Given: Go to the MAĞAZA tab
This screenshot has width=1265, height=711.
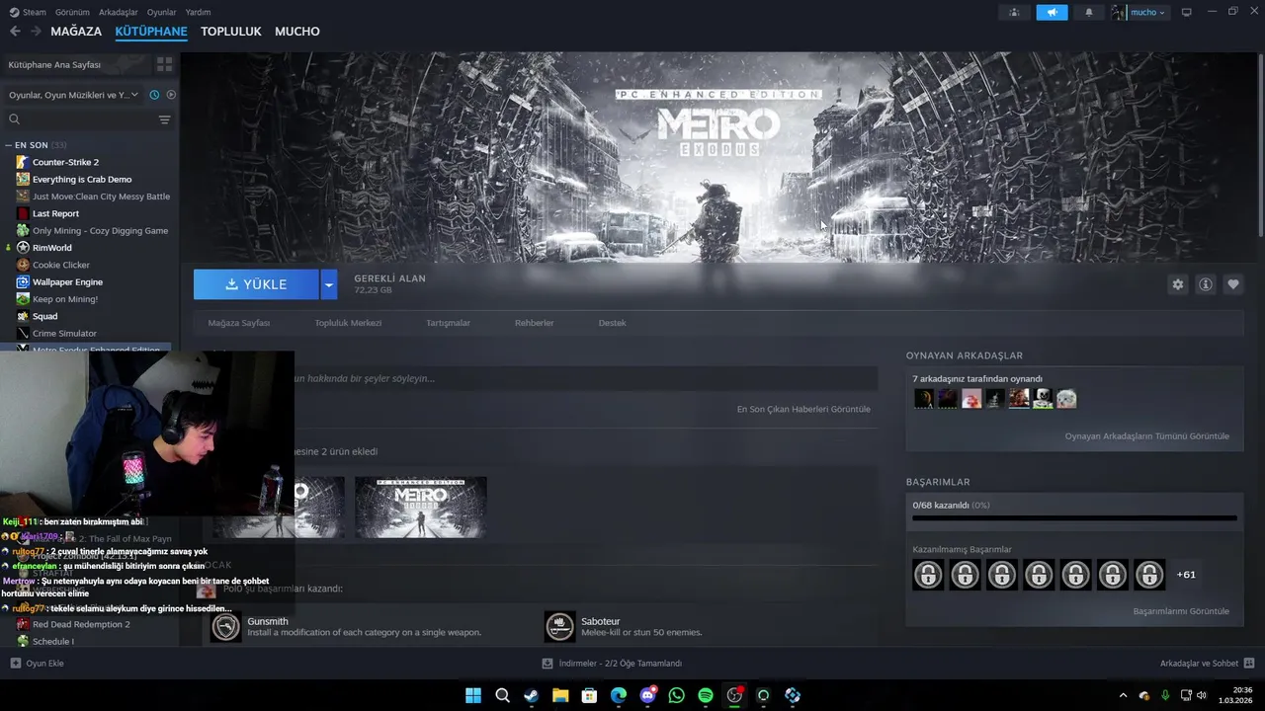Looking at the screenshot, I should coord(76,32).
